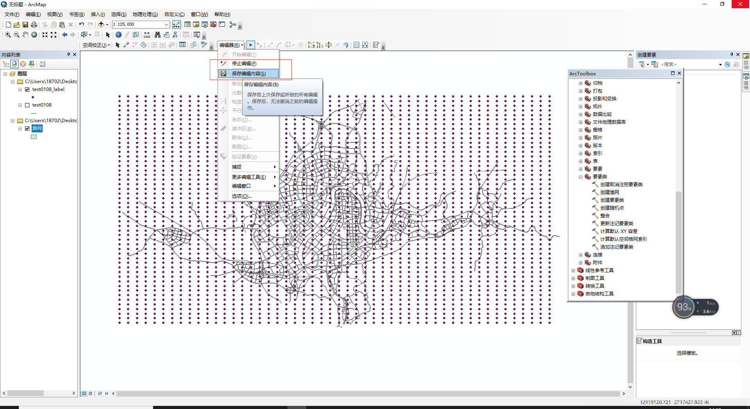This screenshot has height=409, width=750.
Task: Save the map with the floppy disk icon
Action: tap(25, 25)
